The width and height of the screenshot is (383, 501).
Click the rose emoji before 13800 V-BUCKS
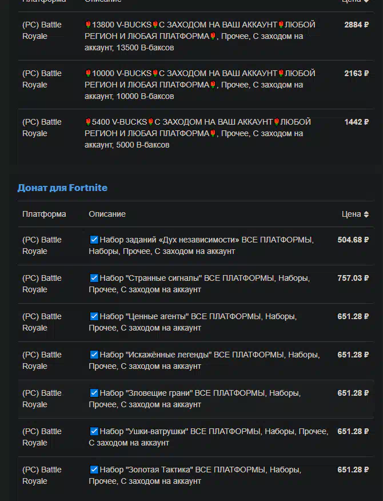click(88, 25)
